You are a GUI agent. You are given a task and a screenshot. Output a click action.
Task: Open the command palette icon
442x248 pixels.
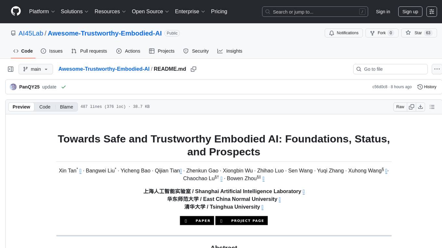pyautogui.click(x=432, y=12)
